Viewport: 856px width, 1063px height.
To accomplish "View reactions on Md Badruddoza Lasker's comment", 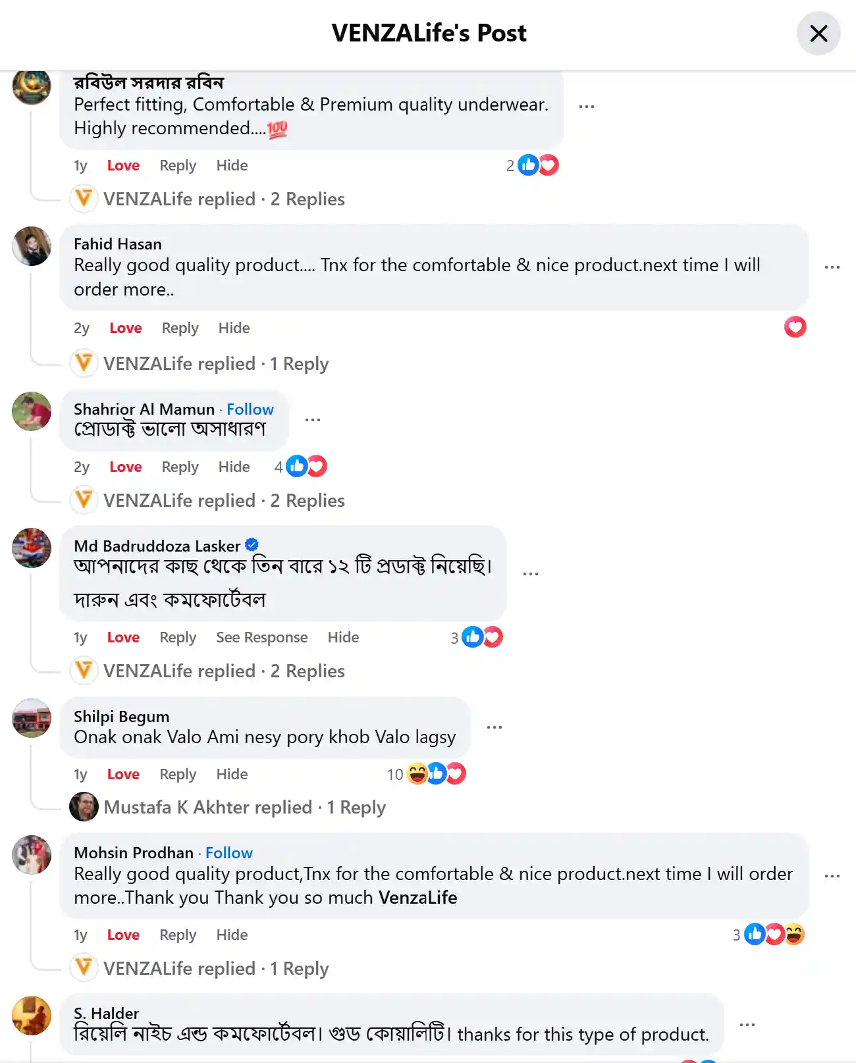I will (482, 637).
